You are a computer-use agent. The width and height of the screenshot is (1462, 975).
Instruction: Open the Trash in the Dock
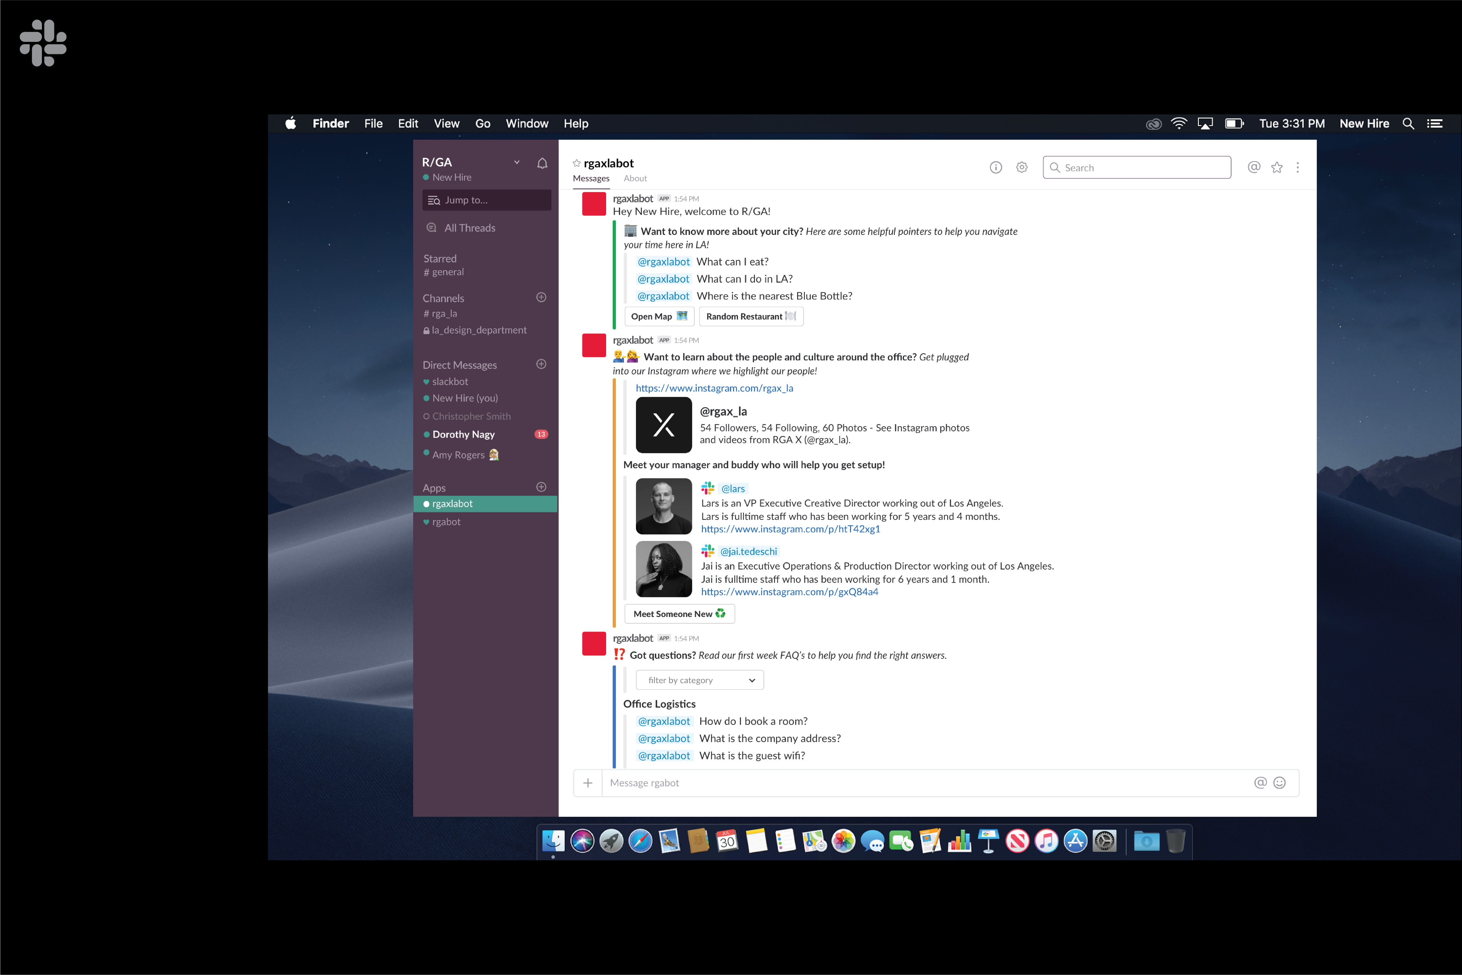tap(1176, 841)
